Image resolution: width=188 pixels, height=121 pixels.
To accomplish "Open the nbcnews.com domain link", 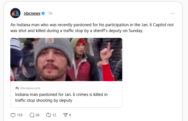I will coord(30,88).
